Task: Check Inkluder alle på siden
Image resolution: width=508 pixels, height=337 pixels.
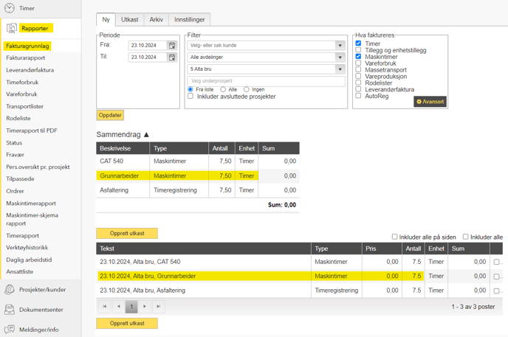Action: point(394,237)
